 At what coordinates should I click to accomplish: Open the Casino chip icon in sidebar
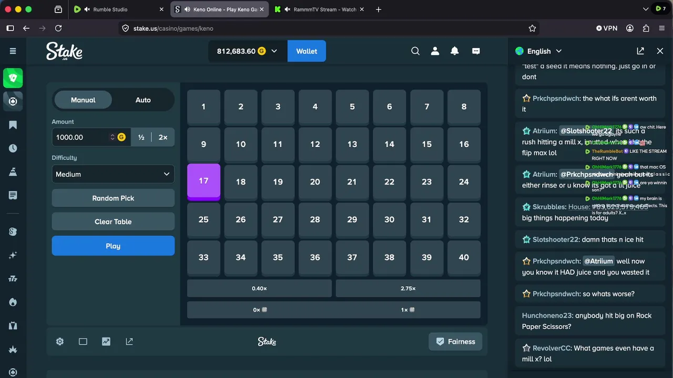point(13,101)
